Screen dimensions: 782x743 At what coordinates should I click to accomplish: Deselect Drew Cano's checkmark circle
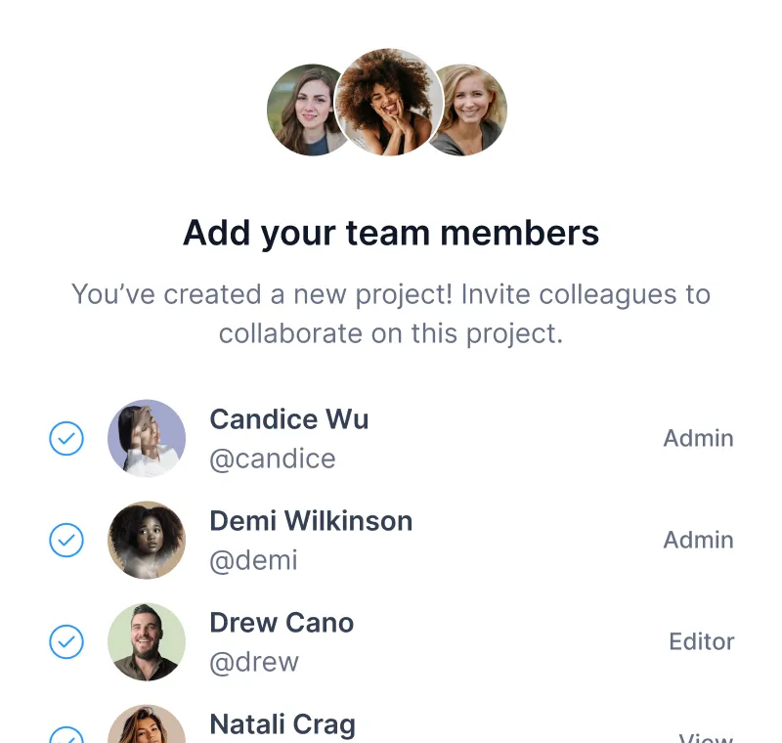[66, 642]
